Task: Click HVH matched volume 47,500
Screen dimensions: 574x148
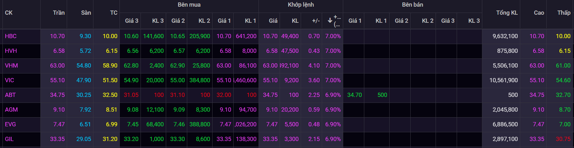Action: (x=290, y=51)
